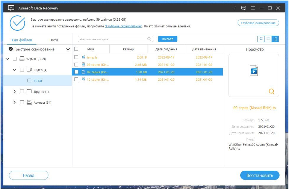The height and width of the screenshot is (189, 289).
Task: Collapse the Видео (4) tree node
Action: (x=14, y=70)
